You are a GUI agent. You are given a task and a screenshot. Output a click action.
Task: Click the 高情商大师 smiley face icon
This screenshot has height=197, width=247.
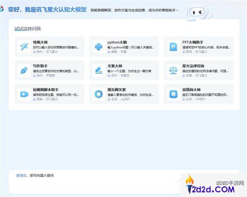173,94
